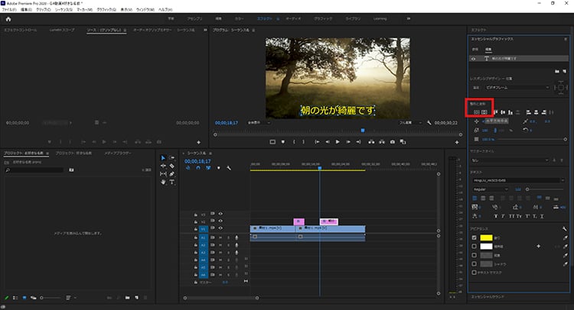
Task: Click Underline text style icon
Action: coord(542,216)
